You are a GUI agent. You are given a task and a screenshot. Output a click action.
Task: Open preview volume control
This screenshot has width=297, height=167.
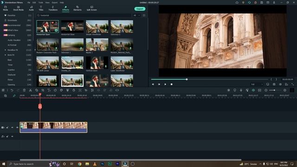pos(280,84)
